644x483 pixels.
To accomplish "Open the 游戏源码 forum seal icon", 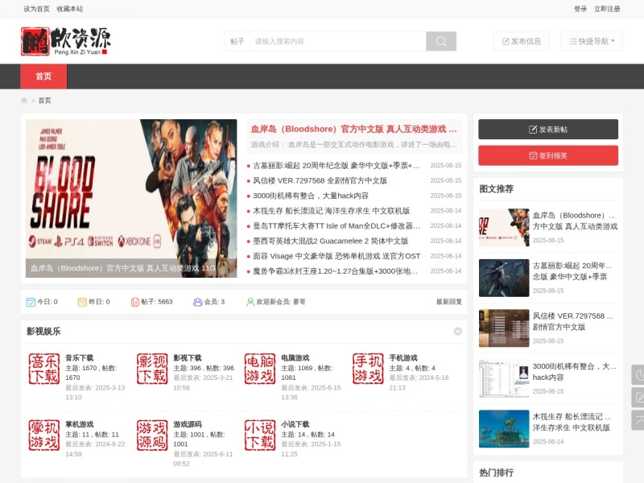I will [x=152, y=436].
